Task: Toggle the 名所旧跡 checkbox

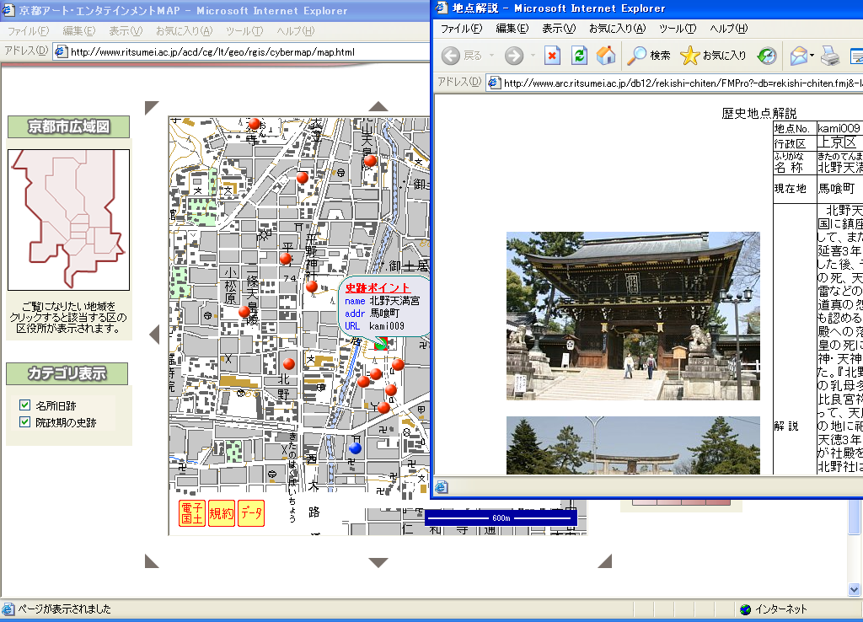Action: [24, 405]
